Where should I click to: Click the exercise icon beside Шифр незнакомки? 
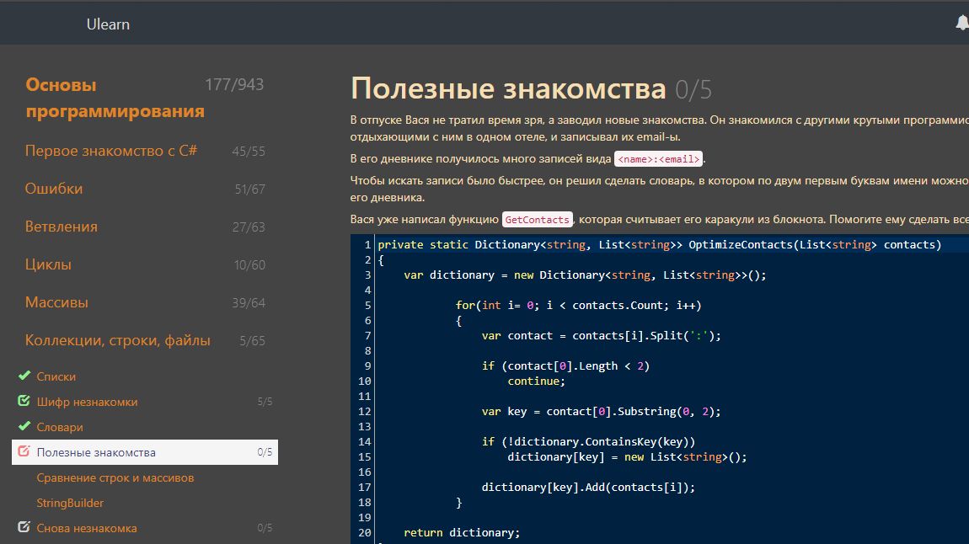point(24,401)
